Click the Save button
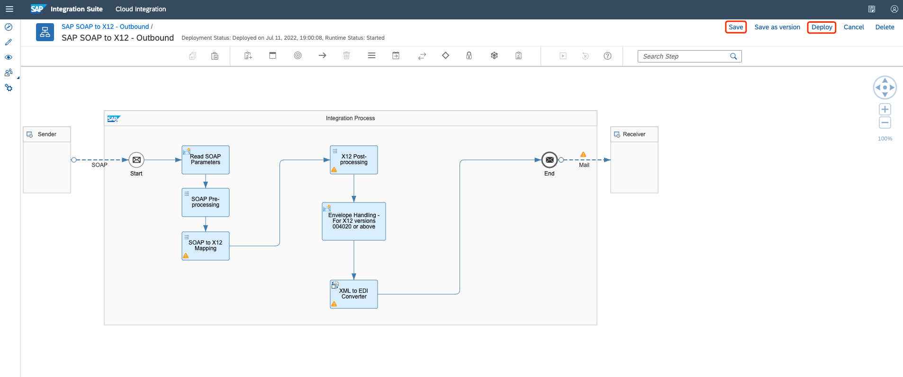 click(x=736, y=27)
